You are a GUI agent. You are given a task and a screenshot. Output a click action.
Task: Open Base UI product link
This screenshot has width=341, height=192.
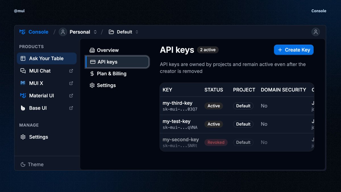47,108
